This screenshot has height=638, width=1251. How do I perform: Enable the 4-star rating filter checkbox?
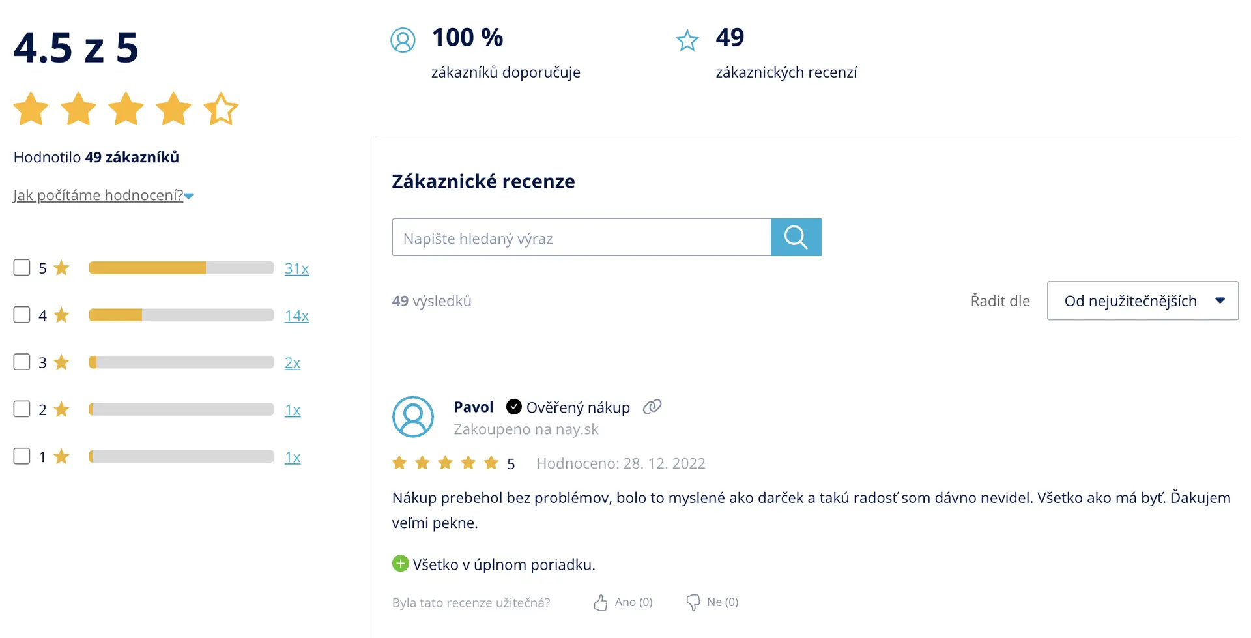(x=22, y=315)
